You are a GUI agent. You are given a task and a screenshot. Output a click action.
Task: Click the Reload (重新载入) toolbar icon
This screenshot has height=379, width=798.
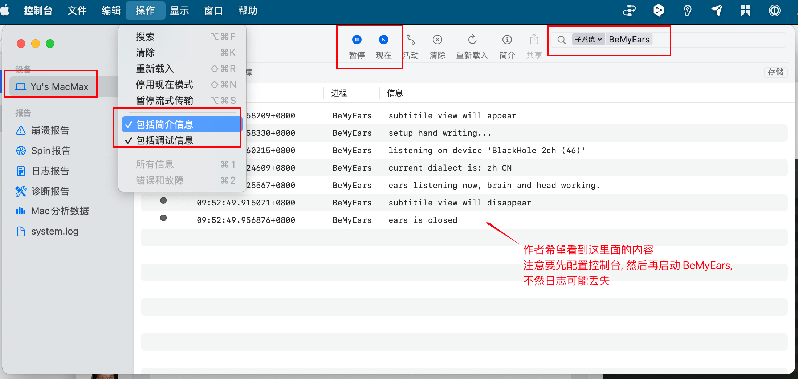(x=472, y=40)
